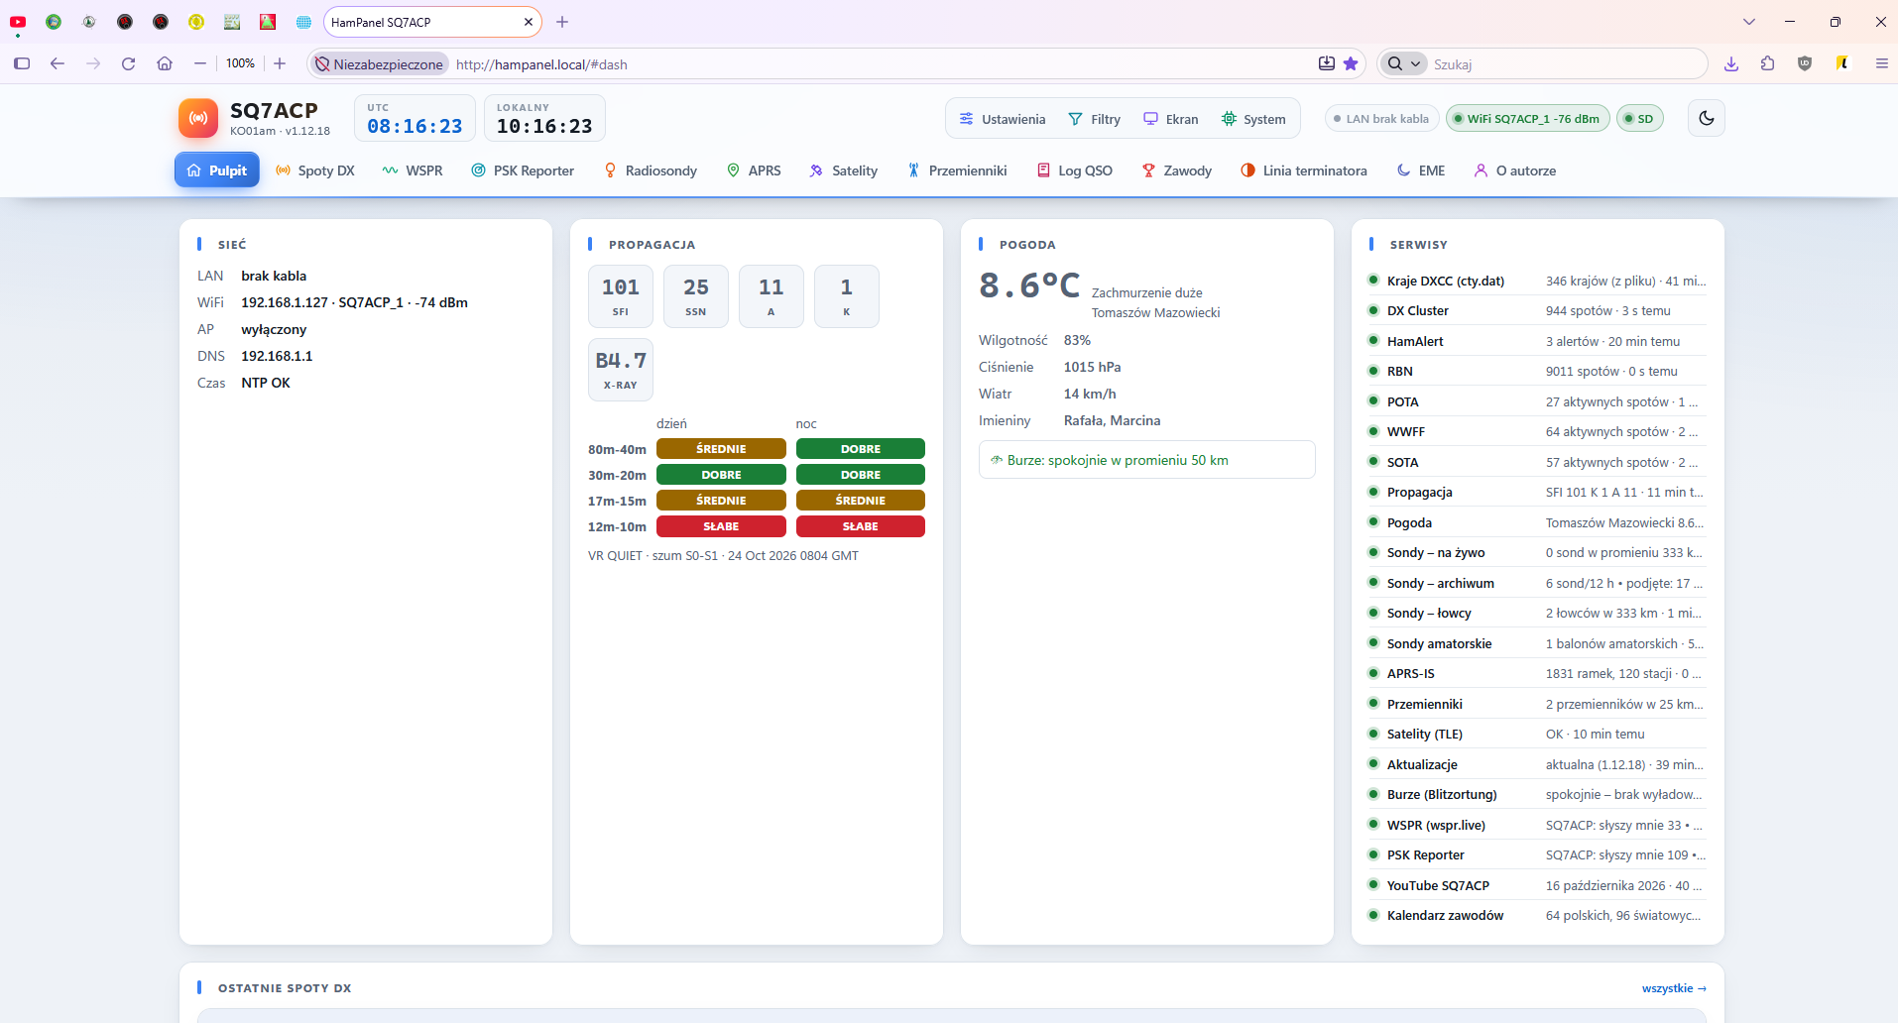Switch to the WSPR tab
This screenshot has height=1023, width=1898.
413,170
